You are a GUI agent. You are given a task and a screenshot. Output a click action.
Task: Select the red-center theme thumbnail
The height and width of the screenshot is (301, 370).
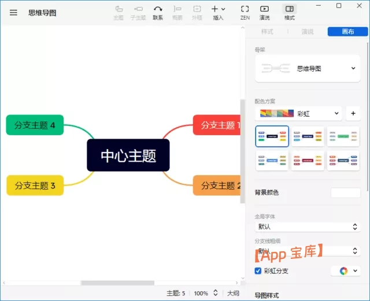308,161
